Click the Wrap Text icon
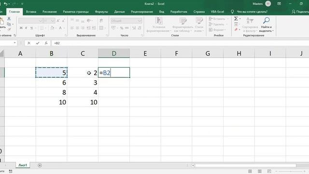Screen dimensions: 309x174 (101, 20)
